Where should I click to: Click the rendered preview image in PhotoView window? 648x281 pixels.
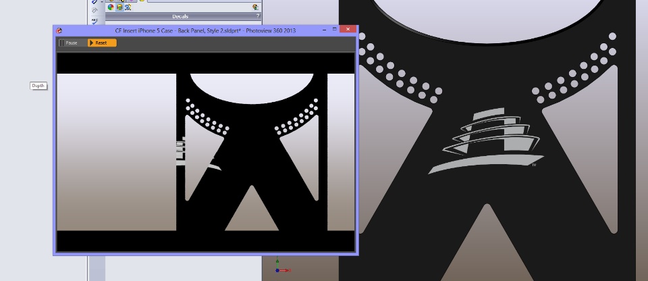coord(205,152)
